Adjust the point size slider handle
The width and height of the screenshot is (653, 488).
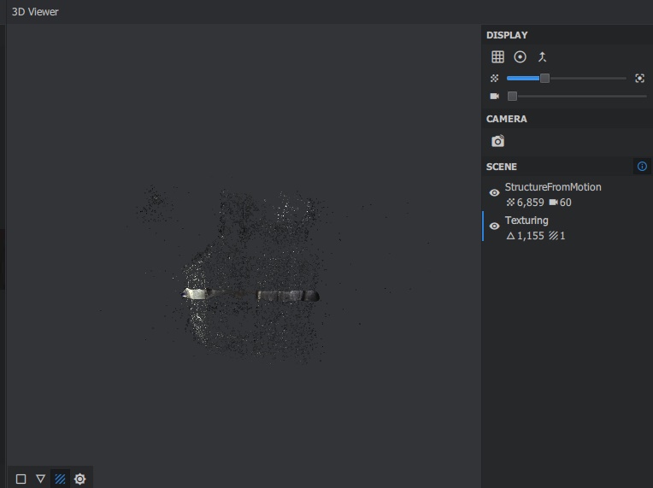click(x=544, y=79)
